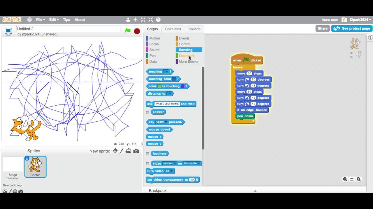Viewport: 373px width, 209px height.
Task: Open Edit menu dropdown
Action: pyautogui.click(x=54, y=20)
